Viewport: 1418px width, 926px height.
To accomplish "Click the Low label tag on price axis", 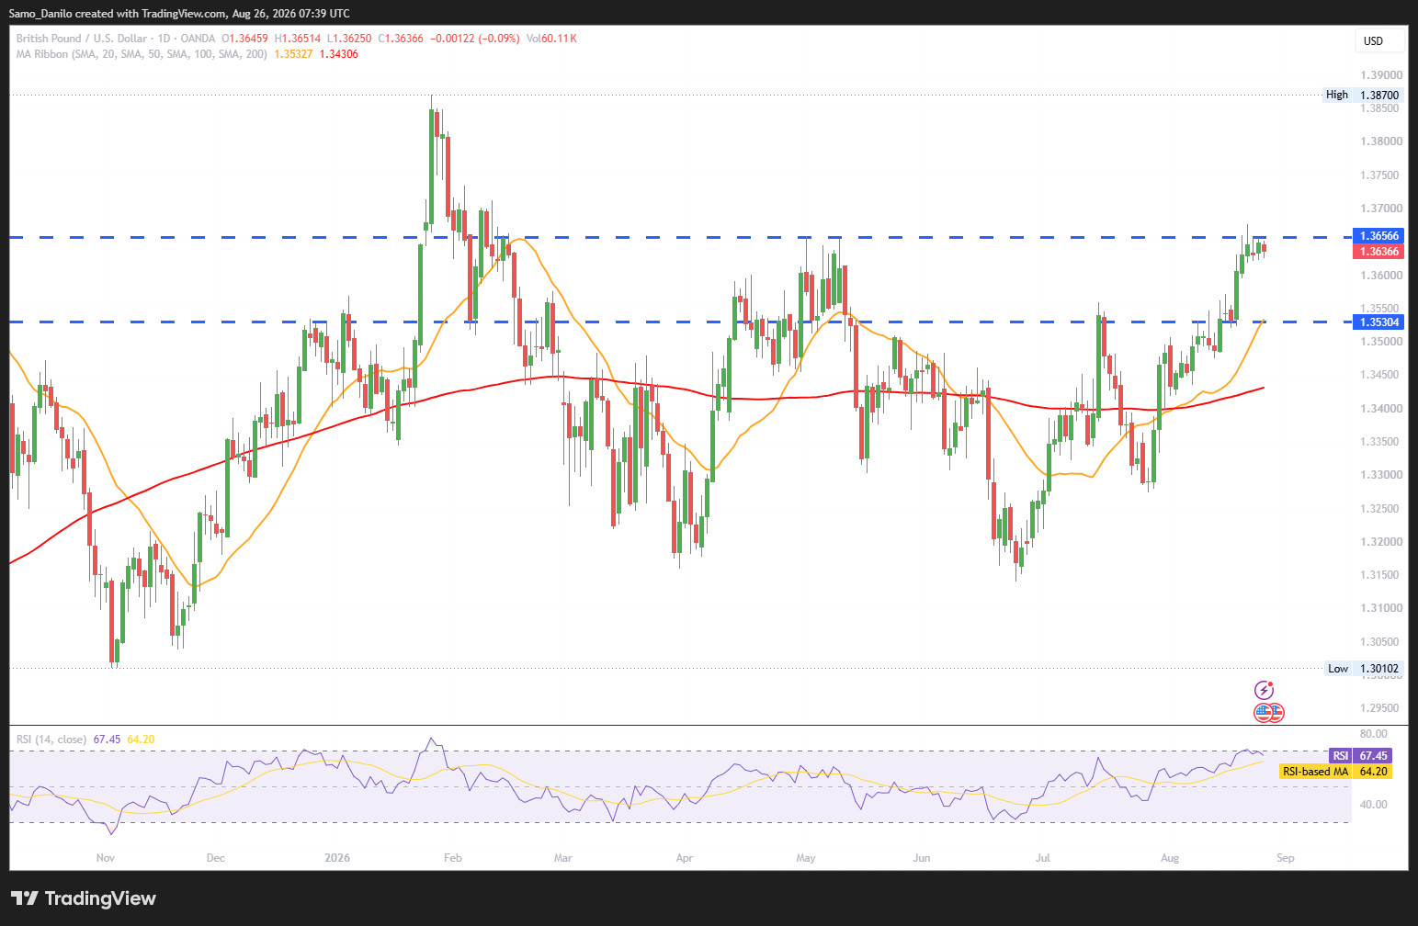I will point(1338,669).
